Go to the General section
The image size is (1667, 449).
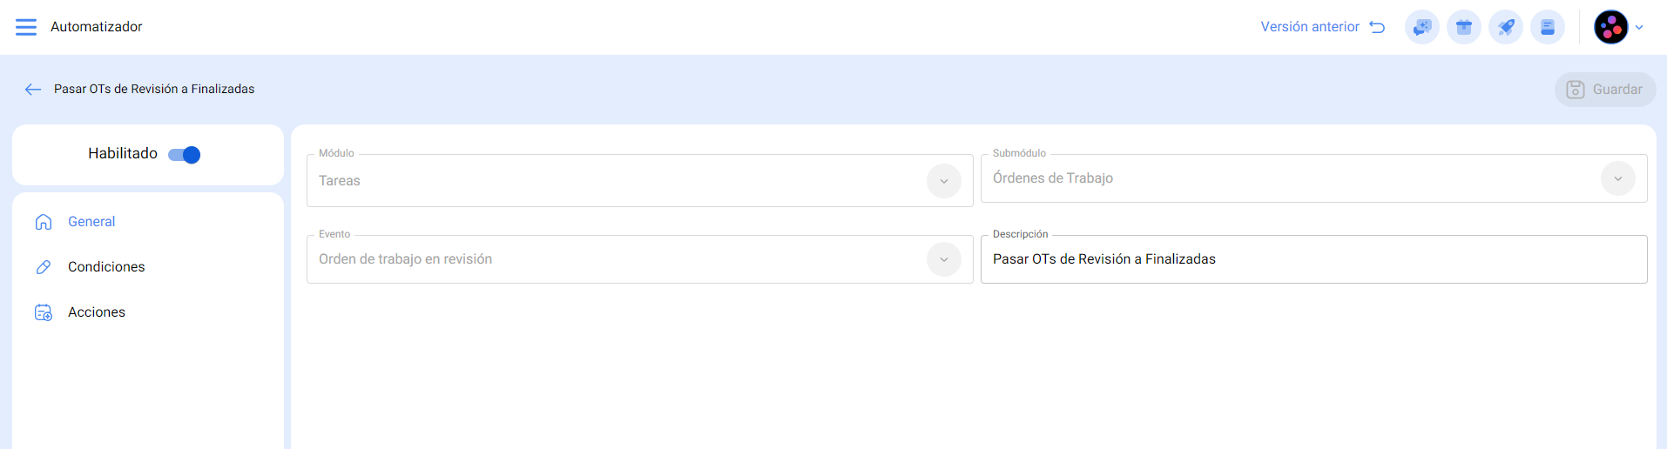pos(91,222)
